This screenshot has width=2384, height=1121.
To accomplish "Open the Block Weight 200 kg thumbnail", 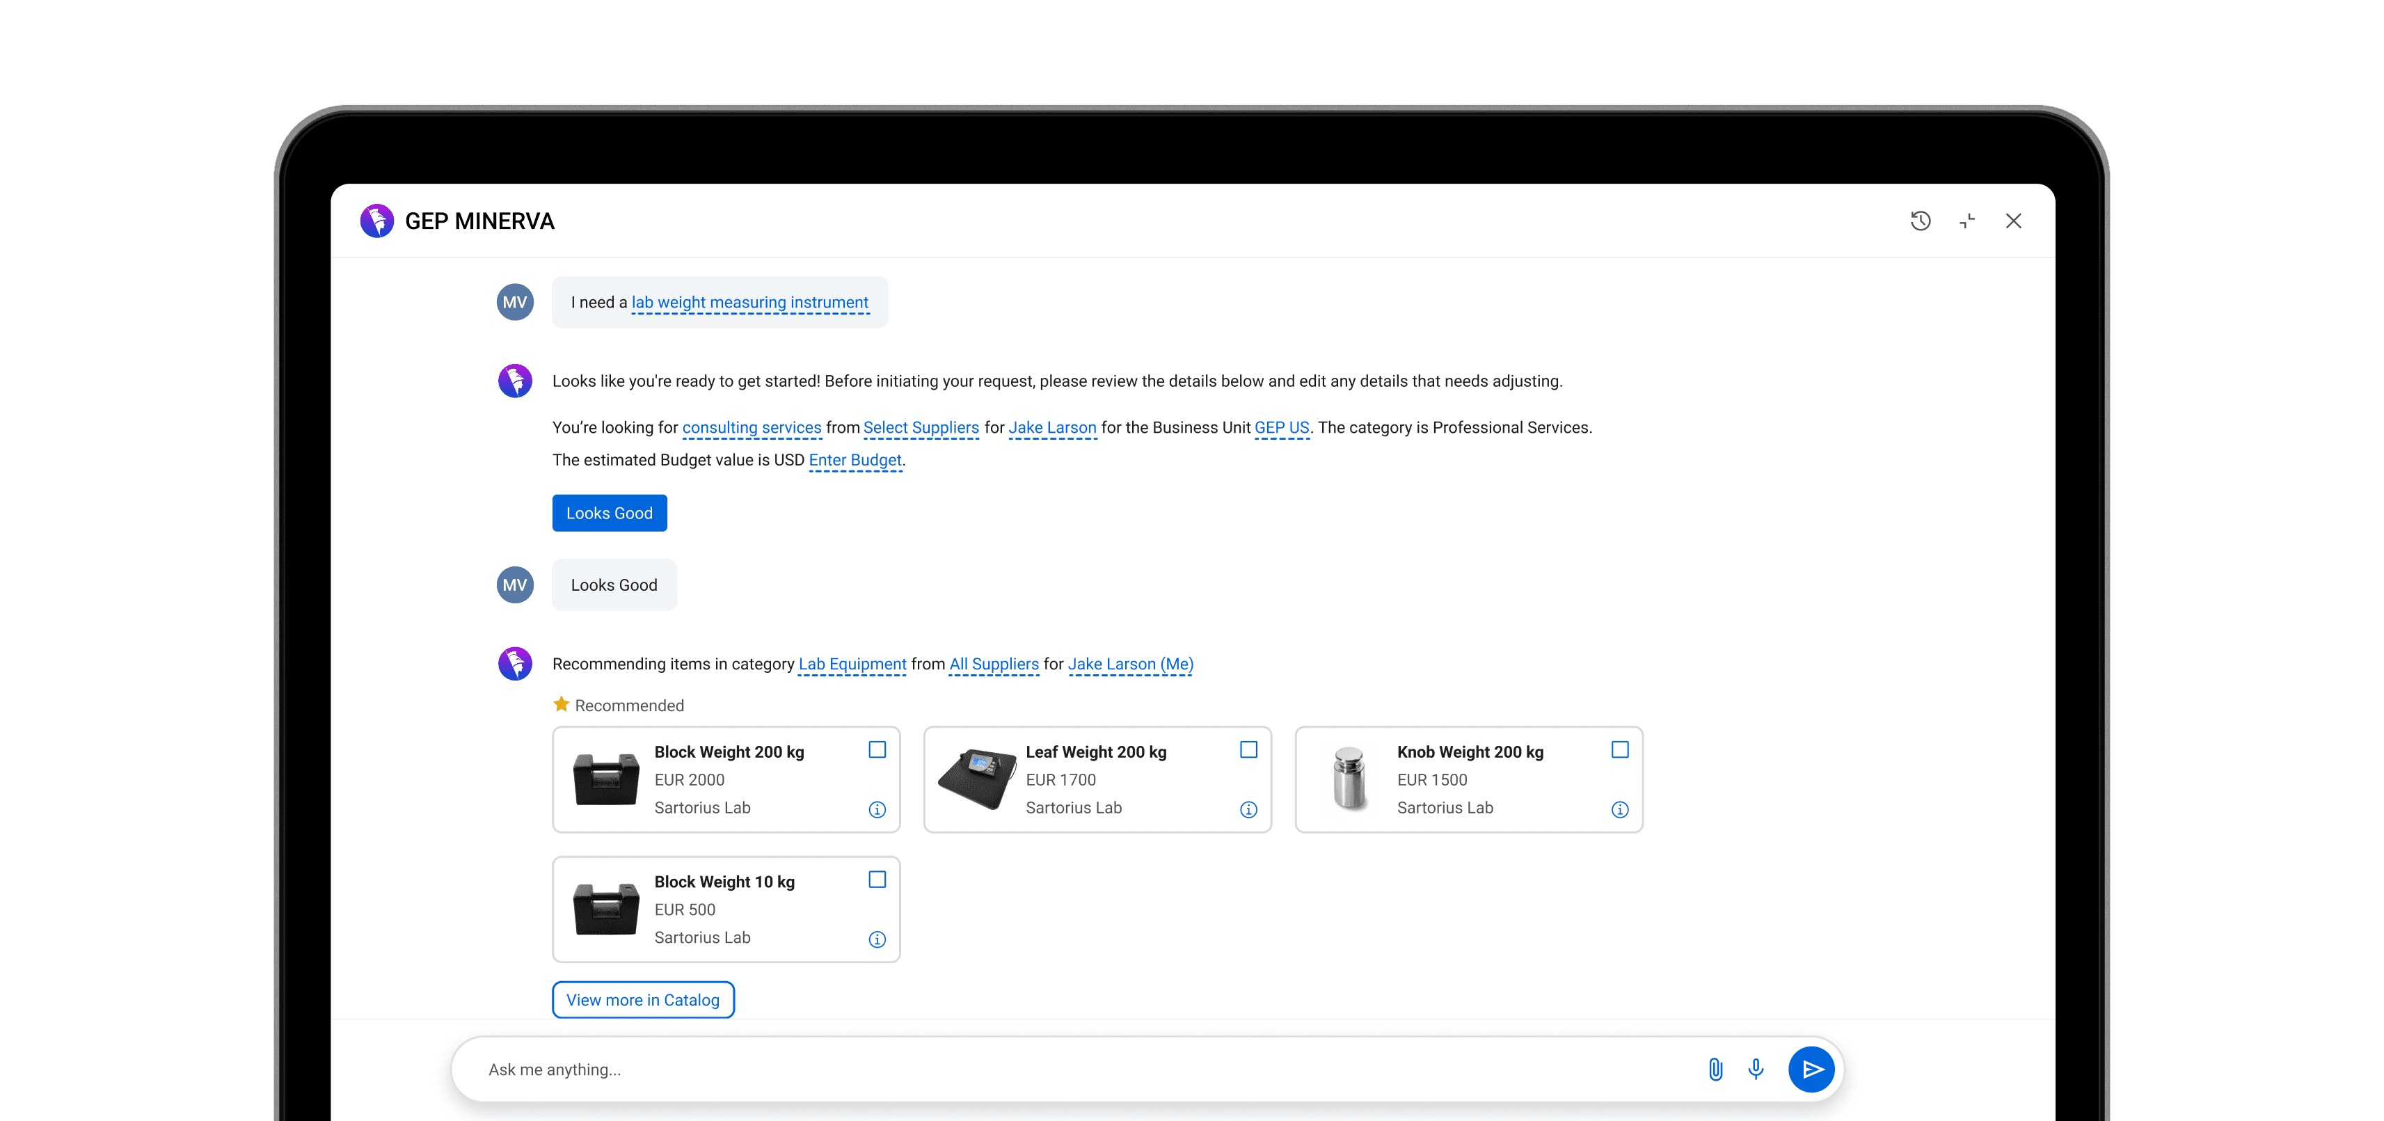I will [606, 779].
